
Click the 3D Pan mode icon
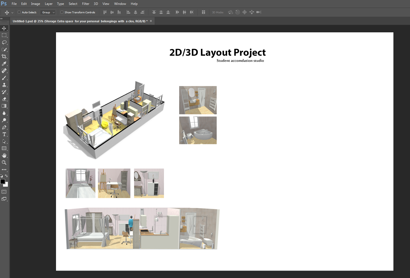[244, 12]
